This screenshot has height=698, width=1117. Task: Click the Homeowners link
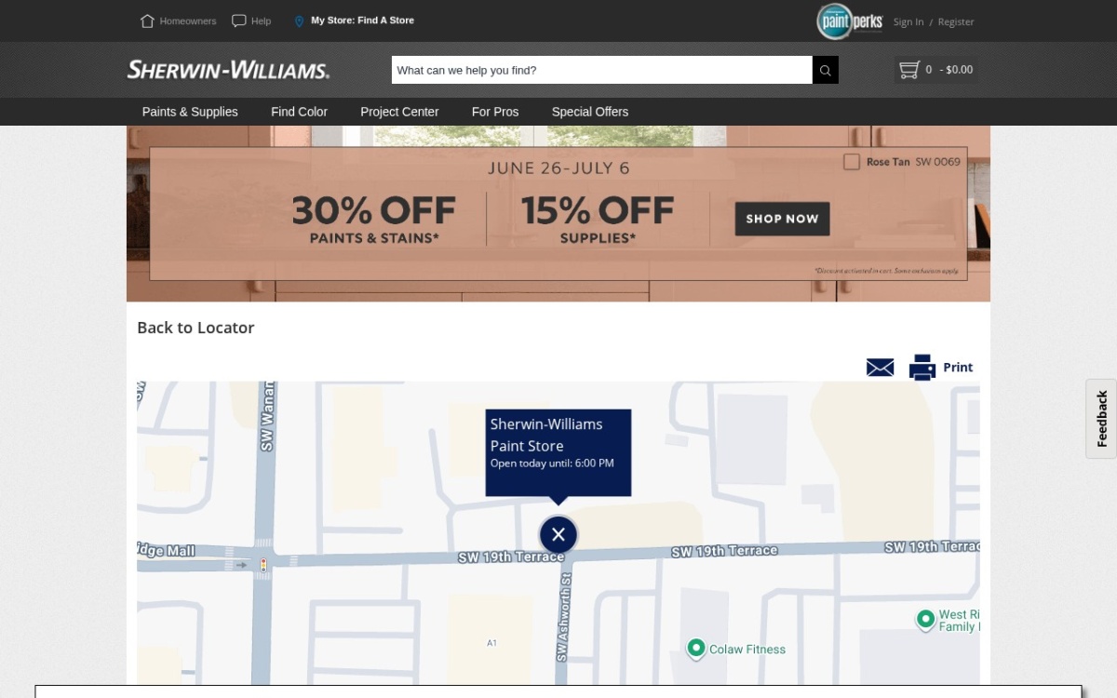[188, 21]
